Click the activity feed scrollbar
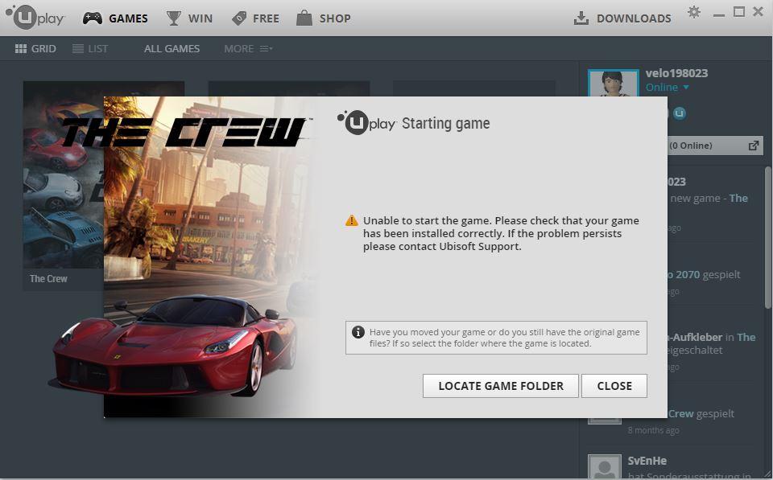This screenshot has width=773, height=480. [767, 238]
